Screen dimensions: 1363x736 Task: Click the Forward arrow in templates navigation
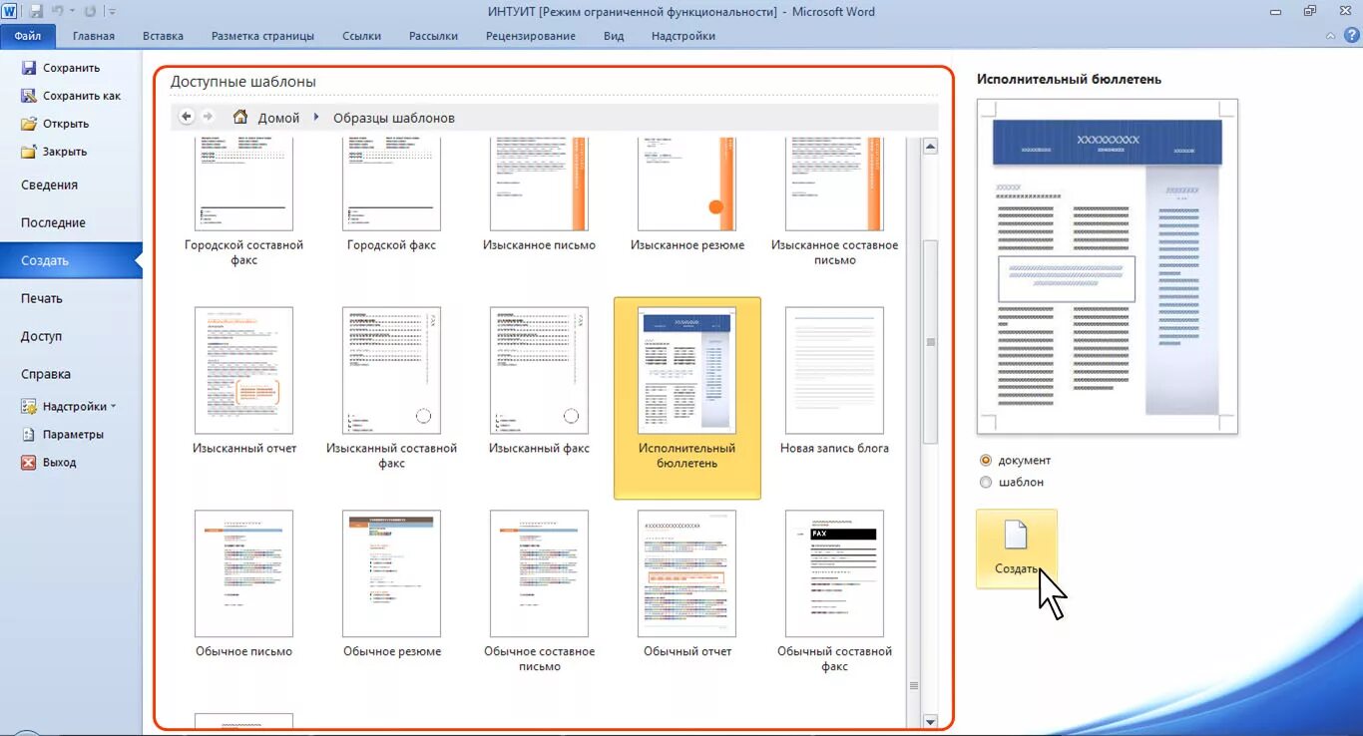(x=208, y=117)
